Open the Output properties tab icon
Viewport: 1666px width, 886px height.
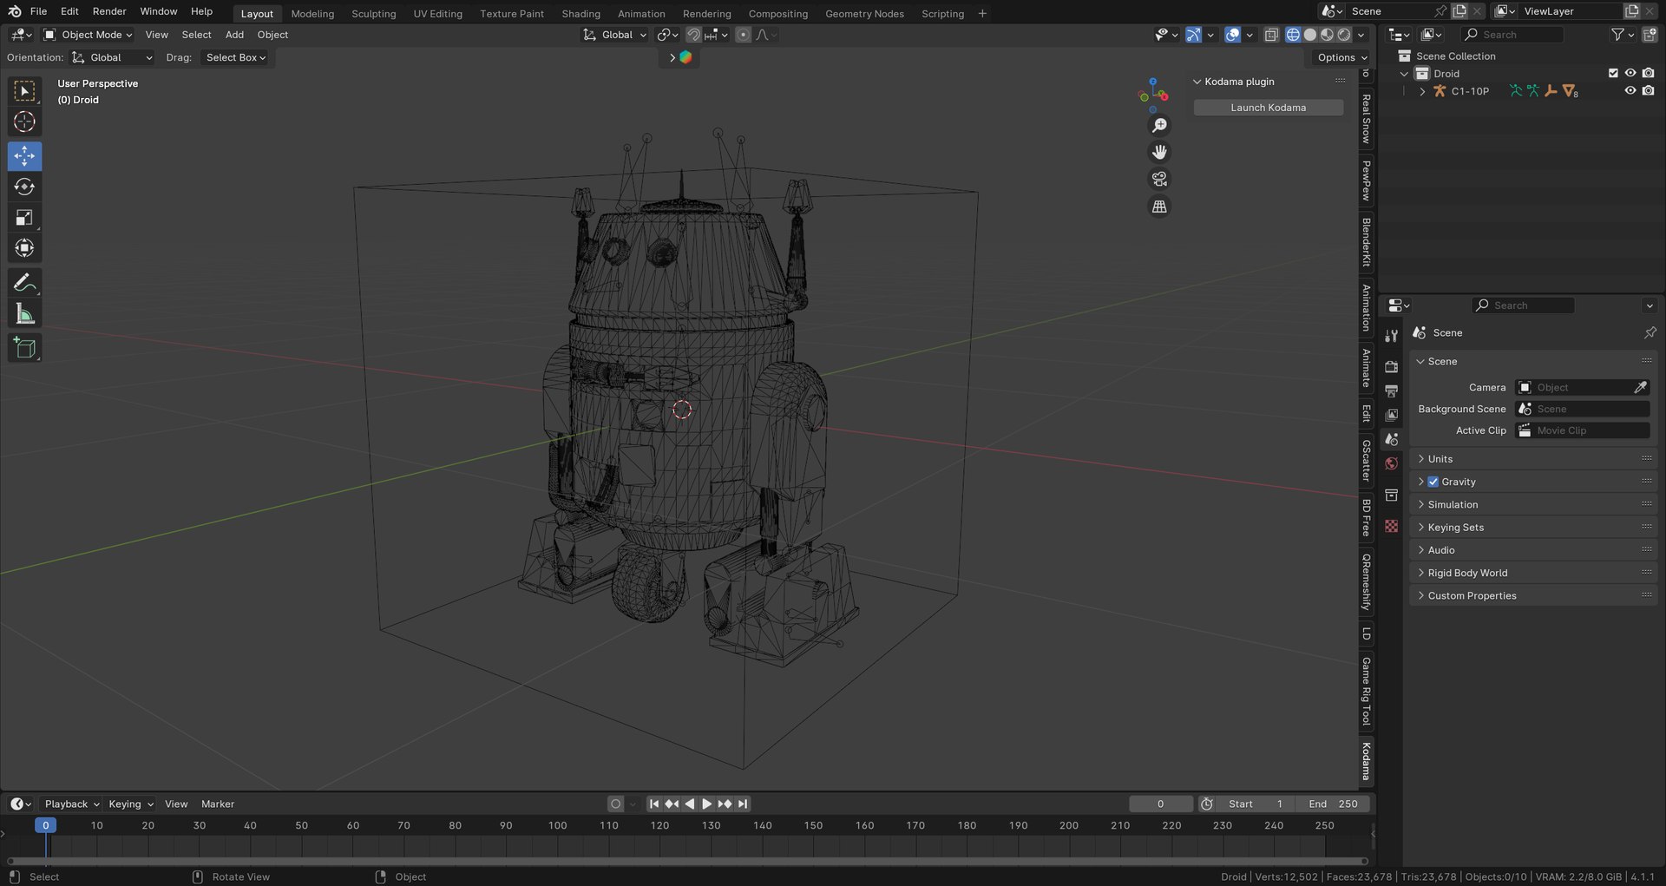click(x=1392, y=391)
